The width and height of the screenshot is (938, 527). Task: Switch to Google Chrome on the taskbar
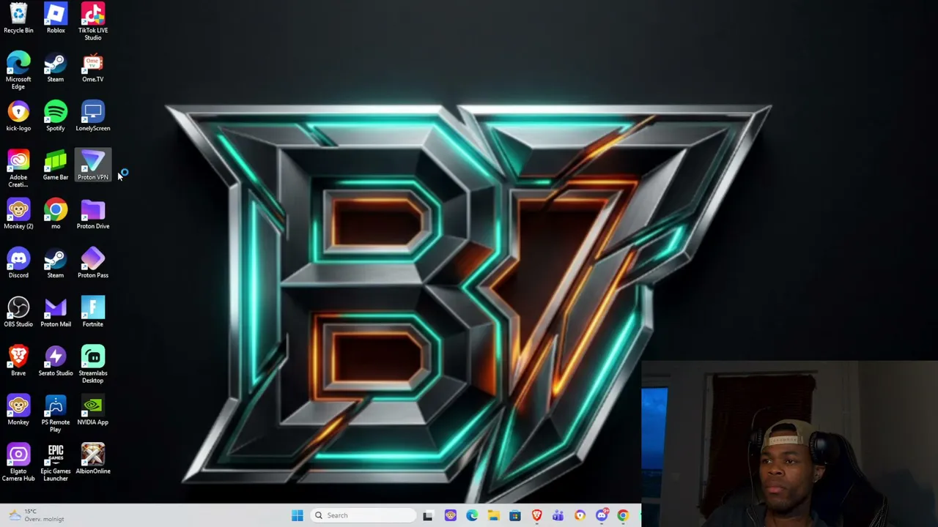(623, 515)
